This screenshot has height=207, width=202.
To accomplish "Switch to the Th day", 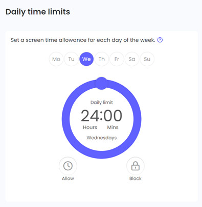I will pyautogui.click(x=102, y=59).
